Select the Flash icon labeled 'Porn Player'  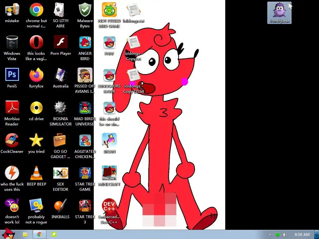61,45
